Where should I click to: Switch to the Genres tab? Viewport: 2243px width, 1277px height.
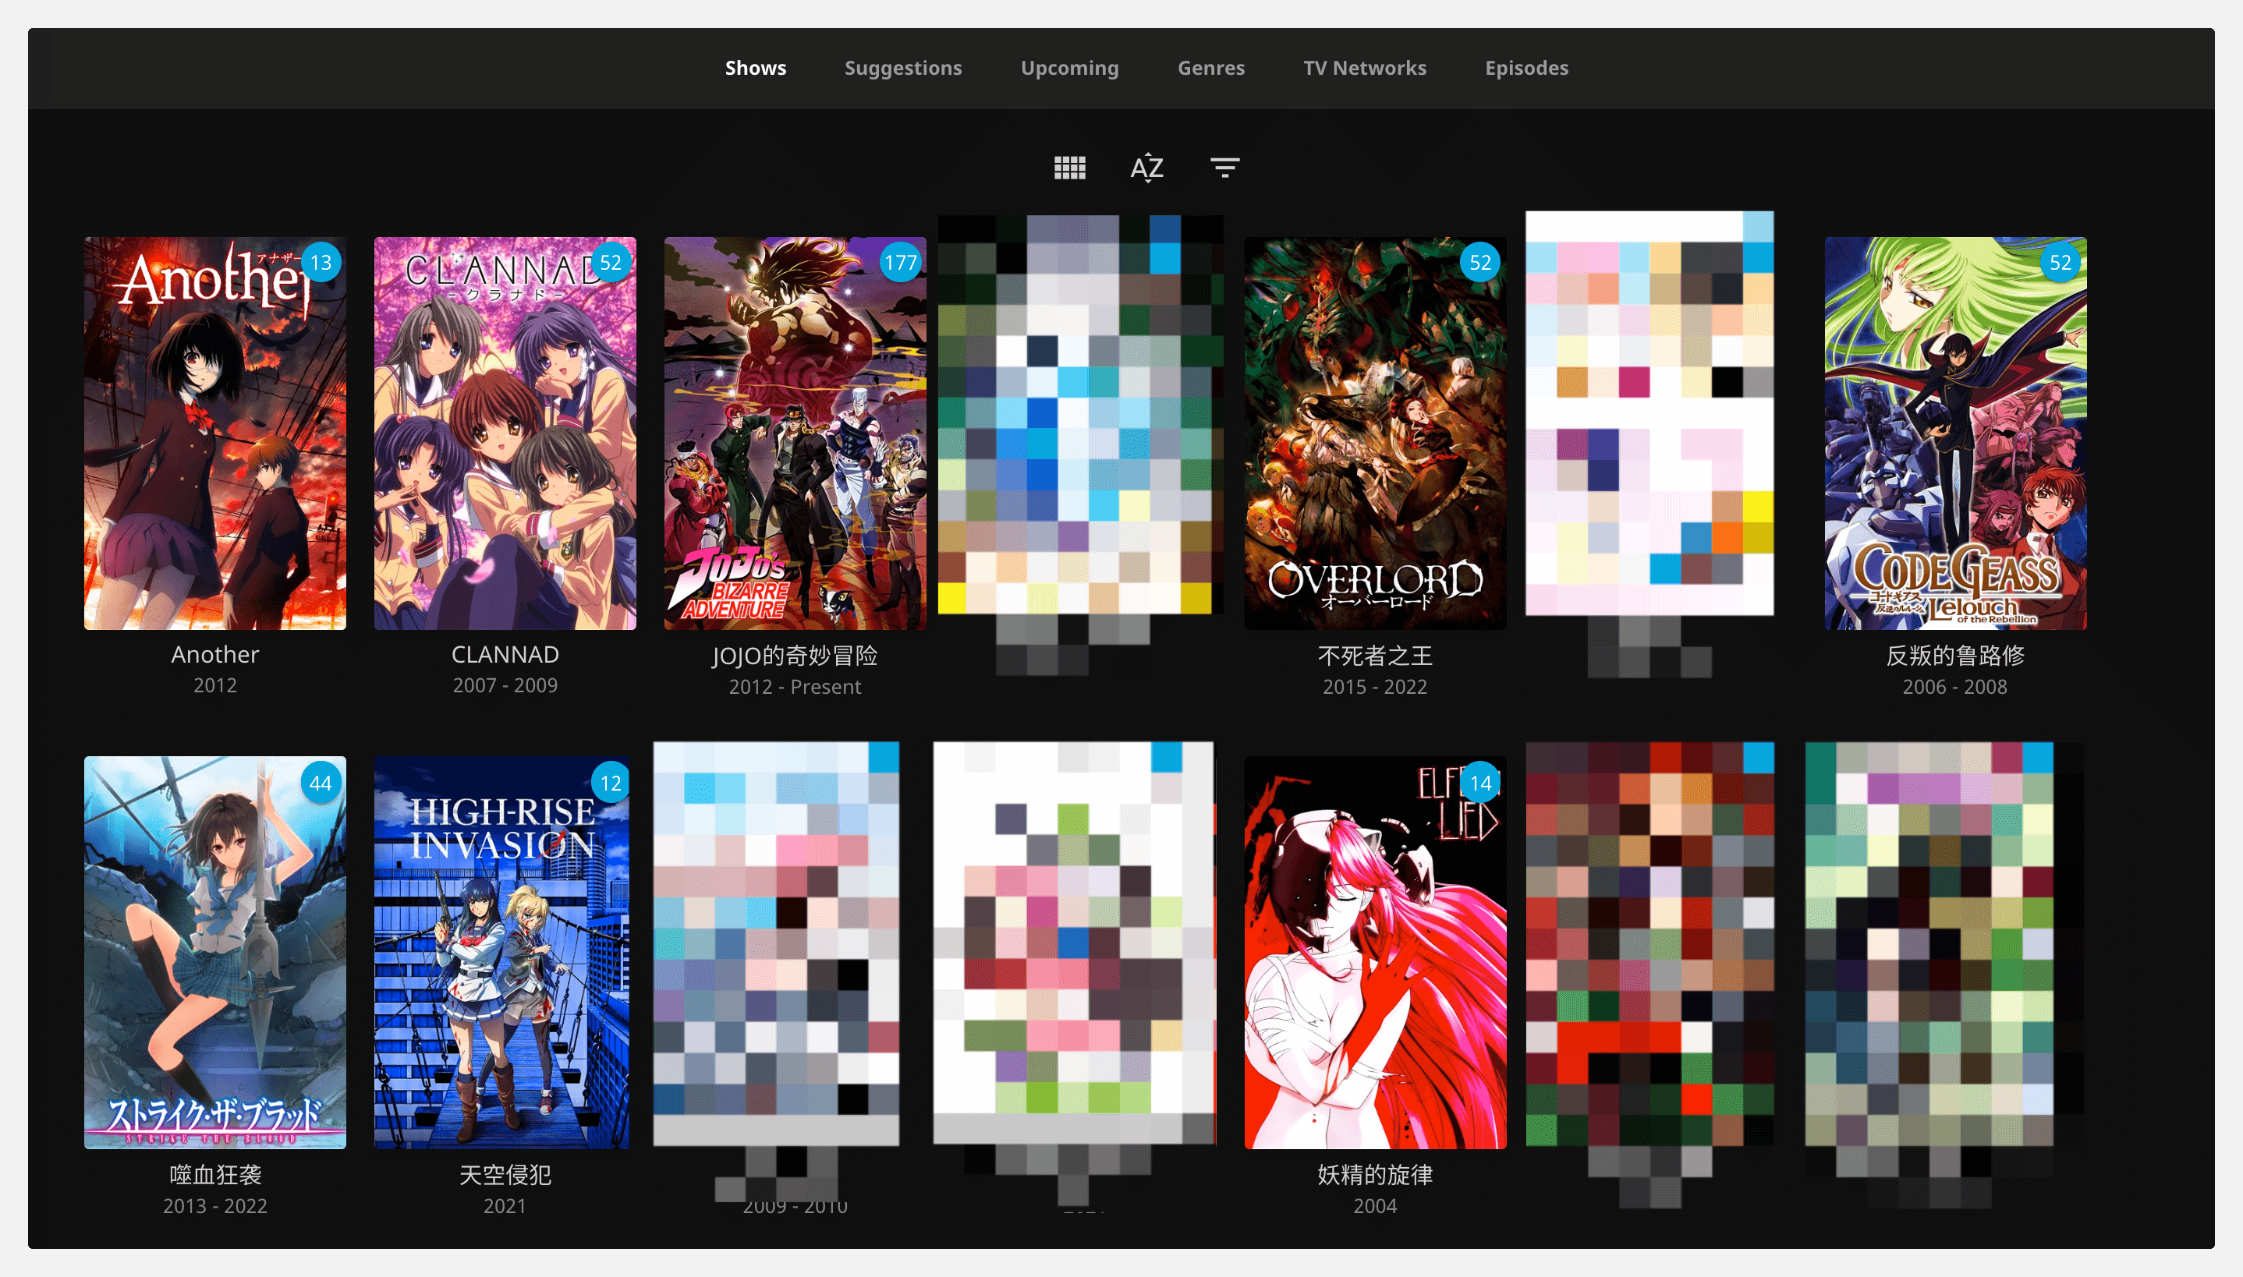[1210, 68]
